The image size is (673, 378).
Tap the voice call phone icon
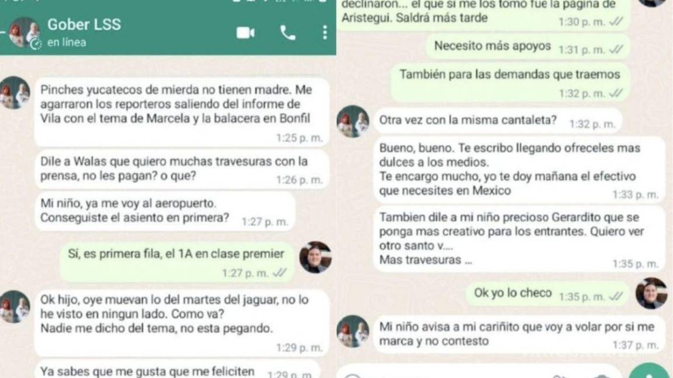pyautogui.click(x=287, y=33)
